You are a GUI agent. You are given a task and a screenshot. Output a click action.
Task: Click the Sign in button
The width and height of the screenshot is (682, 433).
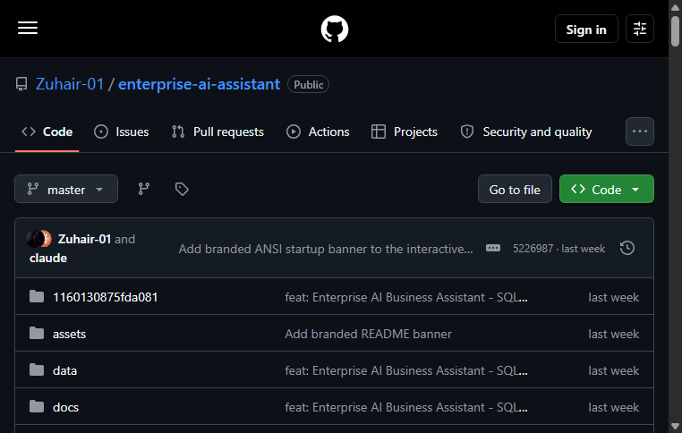[x=586, y=29]
